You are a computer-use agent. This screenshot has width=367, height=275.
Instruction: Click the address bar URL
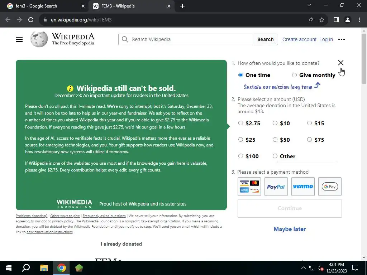coord(81,20)
